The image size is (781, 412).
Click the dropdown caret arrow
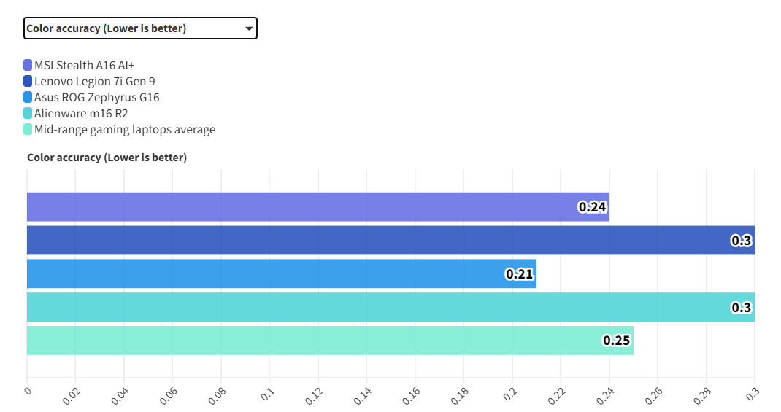[x=250, y=28]
